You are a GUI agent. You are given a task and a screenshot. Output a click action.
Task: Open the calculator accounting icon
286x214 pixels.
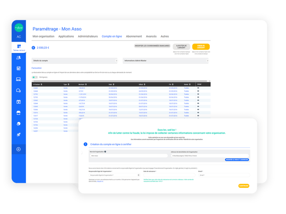19,68
